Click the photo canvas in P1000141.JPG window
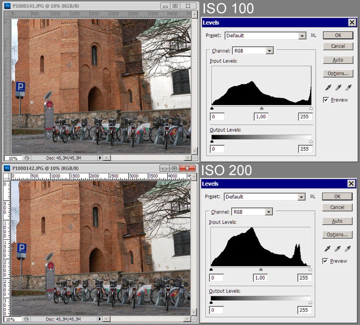360x325 pixels. 101,86
